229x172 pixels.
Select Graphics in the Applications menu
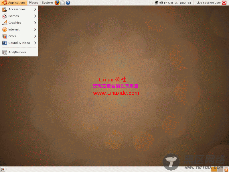click(19, 23)
